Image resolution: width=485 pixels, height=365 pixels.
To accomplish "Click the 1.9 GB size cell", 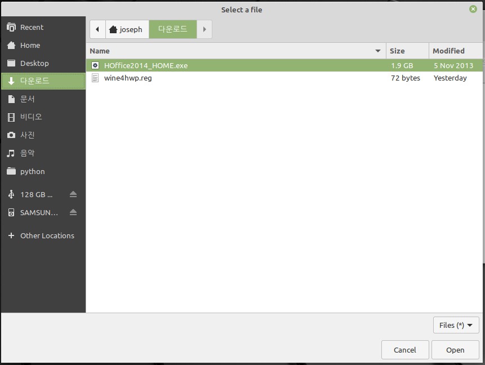I will (402, 65).
